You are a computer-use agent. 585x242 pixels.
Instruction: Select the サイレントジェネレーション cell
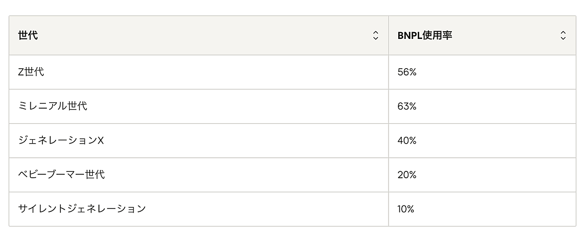coord(82,209)
